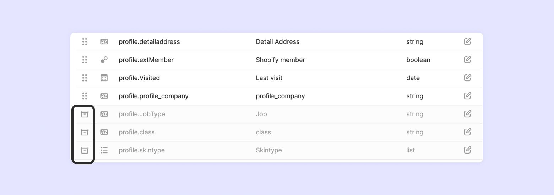Select drag handle for profile.profile_company
Viewport: 554px width, 195px height.
pyautogui.click(x=85, y=96)
